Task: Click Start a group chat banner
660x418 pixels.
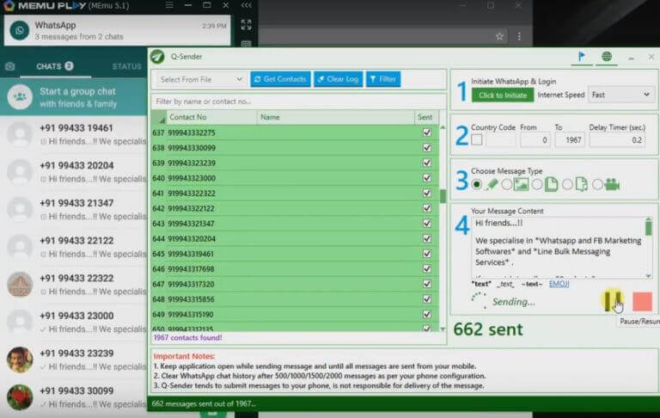Action: pyautogui.click(x=74, y=97)
